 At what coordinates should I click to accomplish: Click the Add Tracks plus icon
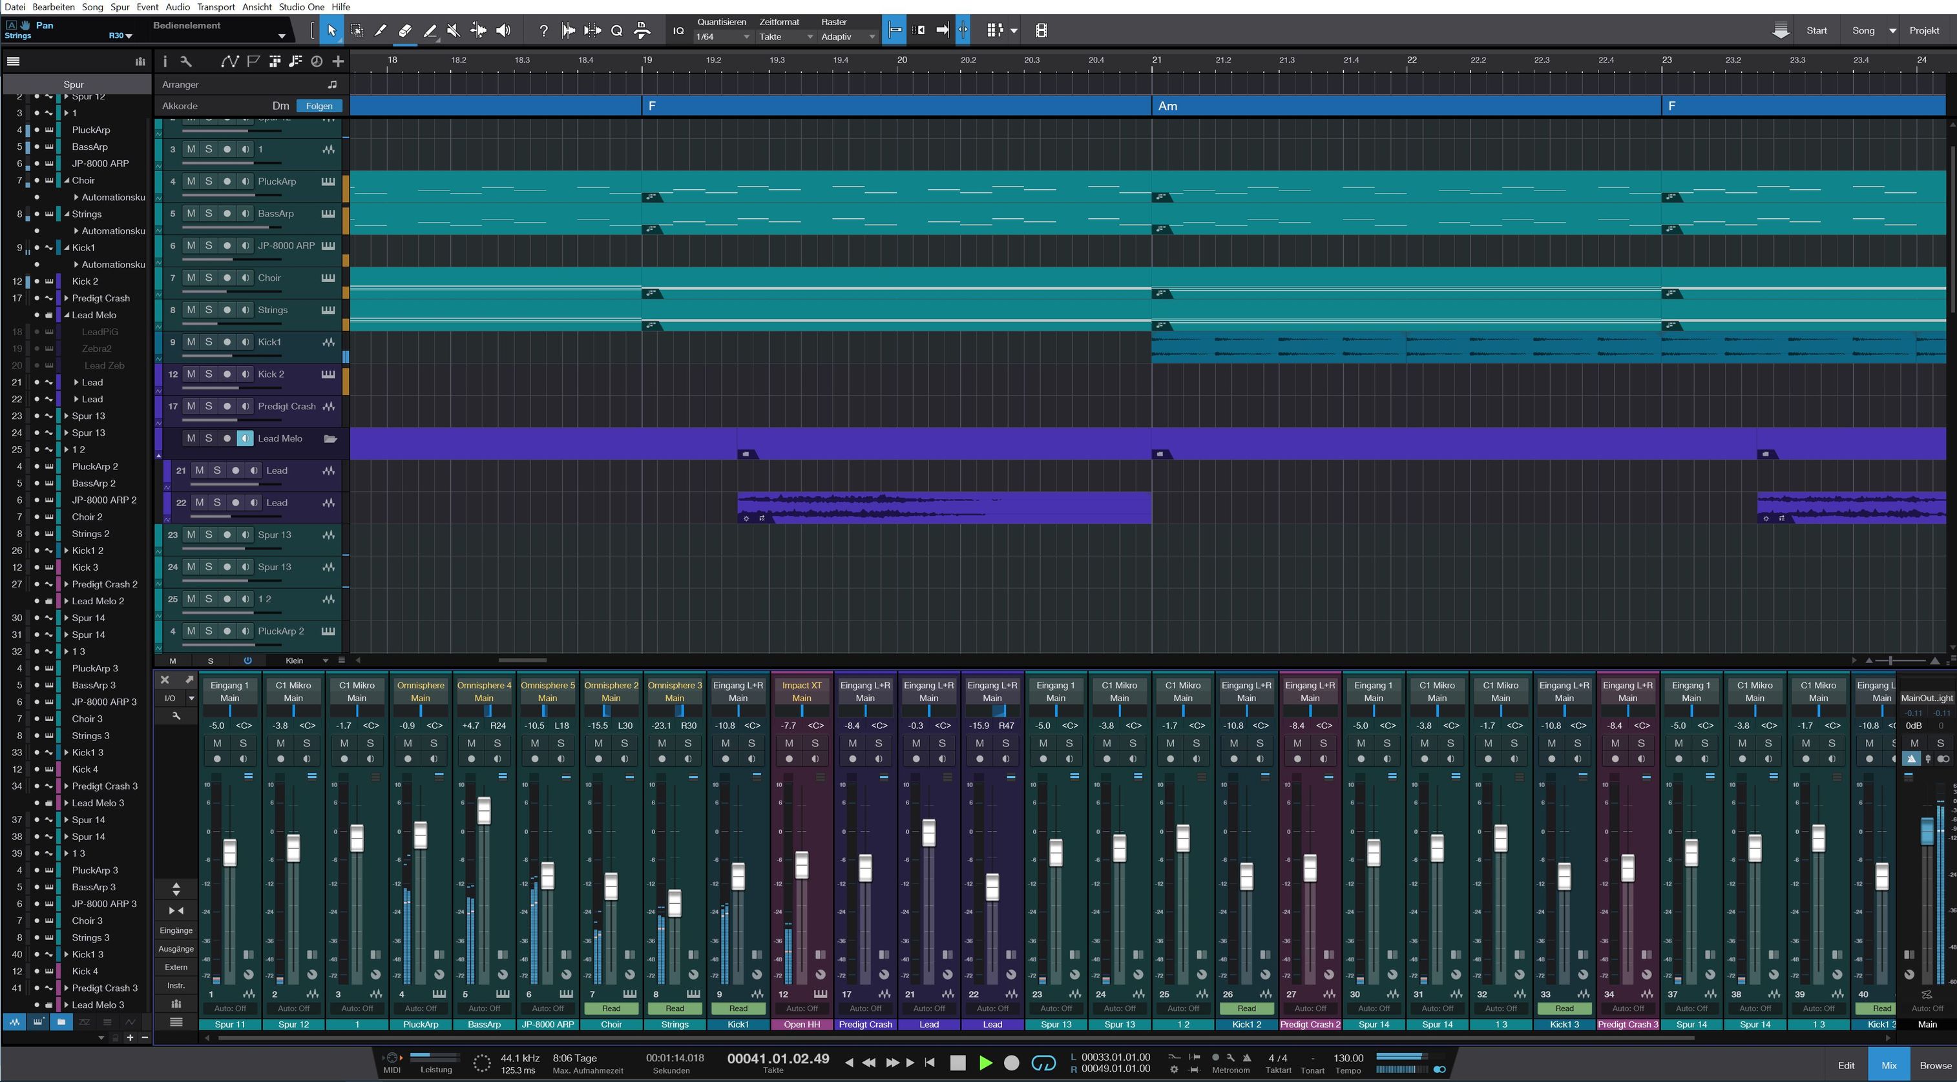[x=338, y=61]
